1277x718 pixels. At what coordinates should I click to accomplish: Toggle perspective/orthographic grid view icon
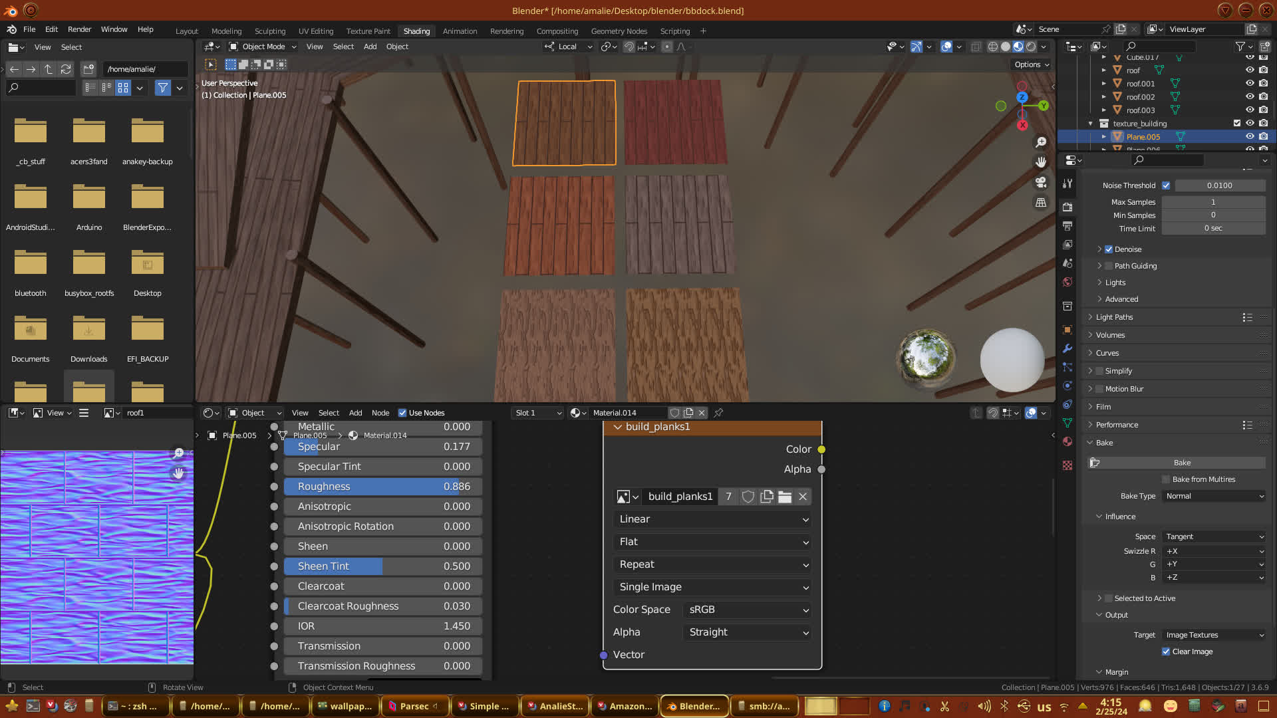pyautogui.click(x=1041, y=203)
